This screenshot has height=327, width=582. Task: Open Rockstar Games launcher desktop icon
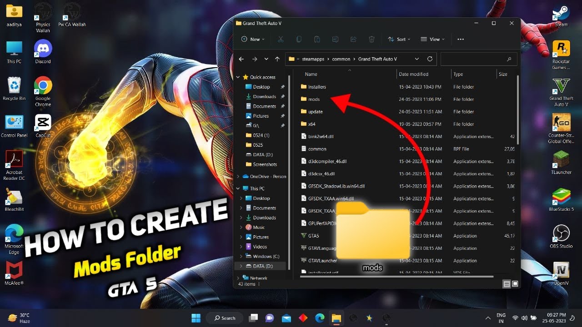tap(561, 55)
